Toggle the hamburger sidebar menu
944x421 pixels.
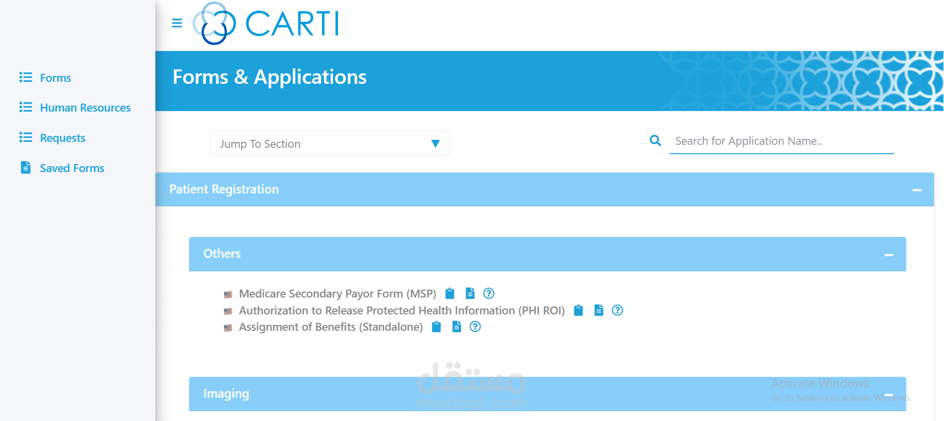click(177, 23)
